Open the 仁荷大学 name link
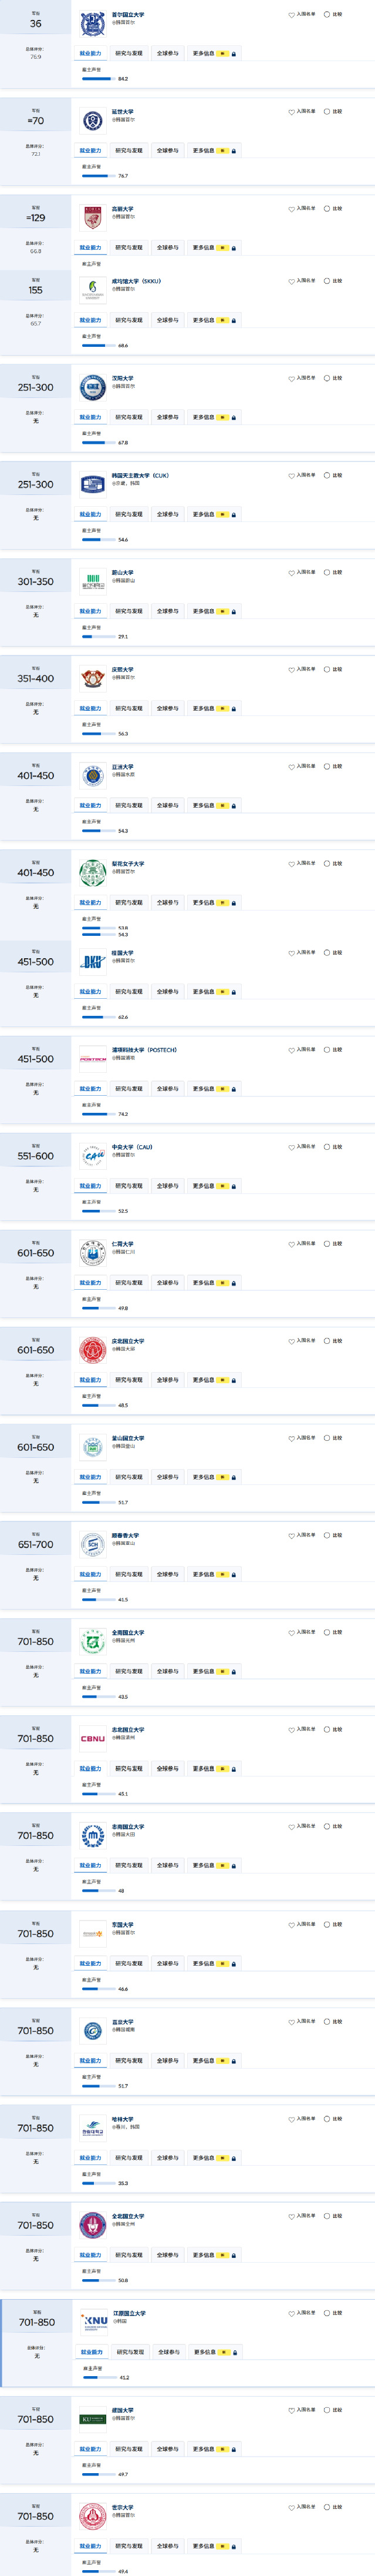 point(123,1244)
